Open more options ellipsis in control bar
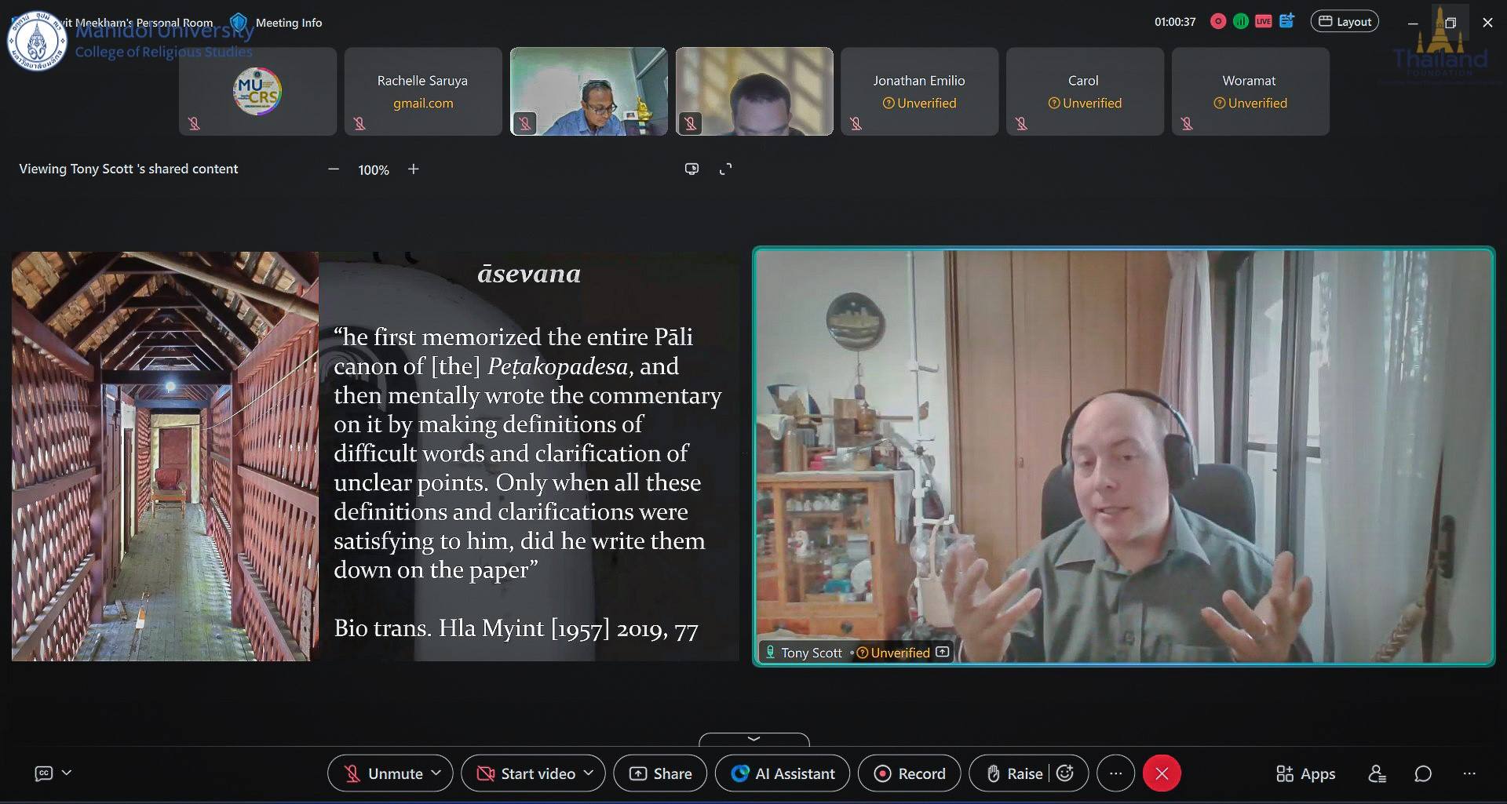The image size is (1507, 804). [x=1115, y=773]
